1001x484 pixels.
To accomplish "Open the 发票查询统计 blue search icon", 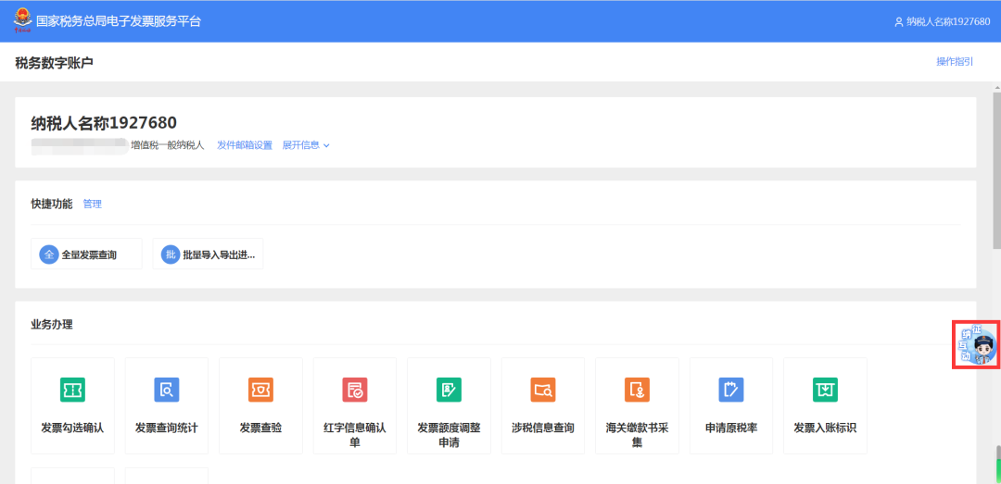I will (x=167, y=390).
